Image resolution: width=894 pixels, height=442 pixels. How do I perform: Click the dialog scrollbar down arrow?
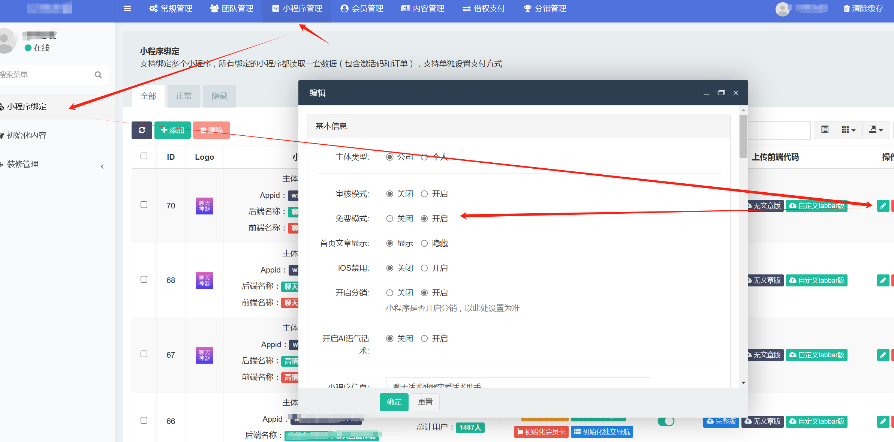(x=743, y=383)
